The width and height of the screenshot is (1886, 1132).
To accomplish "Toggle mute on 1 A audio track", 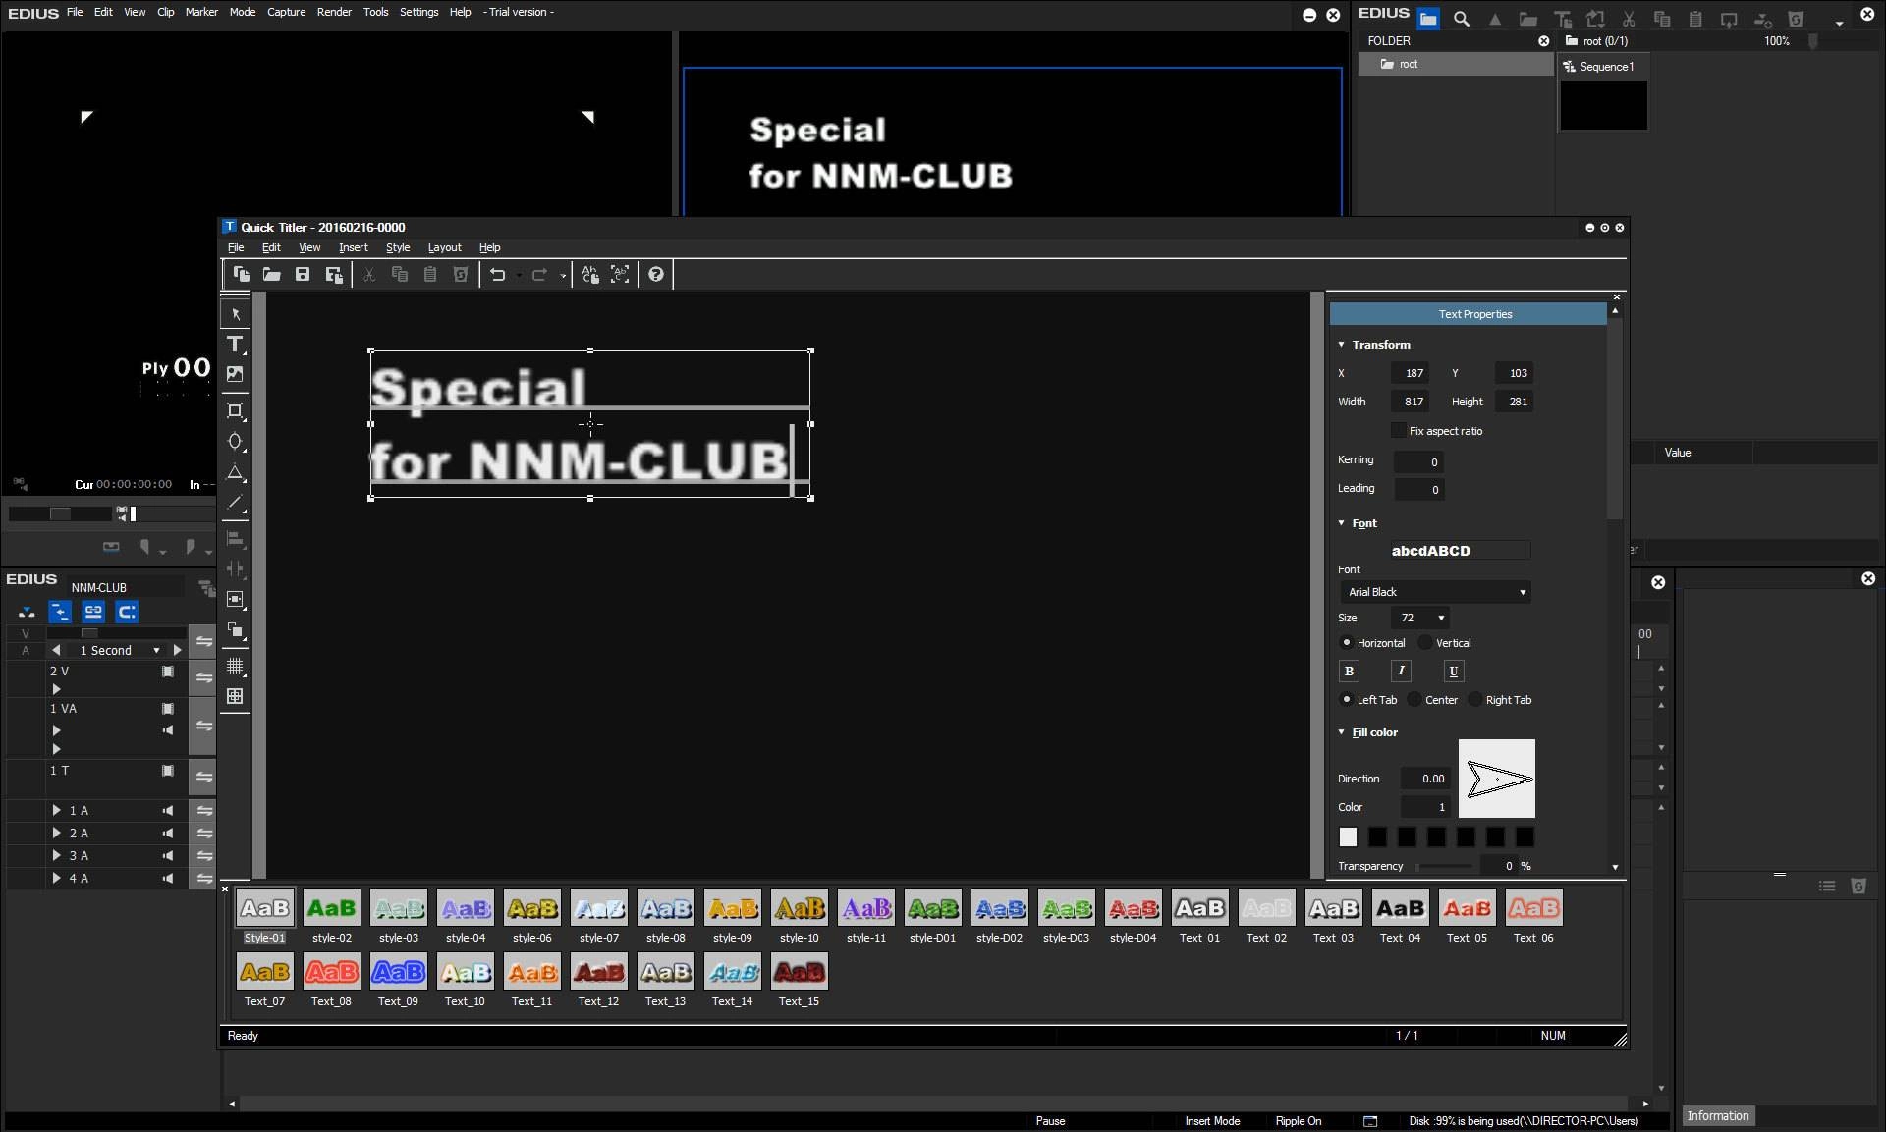I will (x=168, y=811).
